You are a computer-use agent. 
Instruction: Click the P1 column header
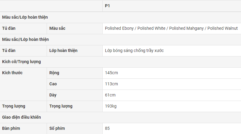click(x=107, y=6)
